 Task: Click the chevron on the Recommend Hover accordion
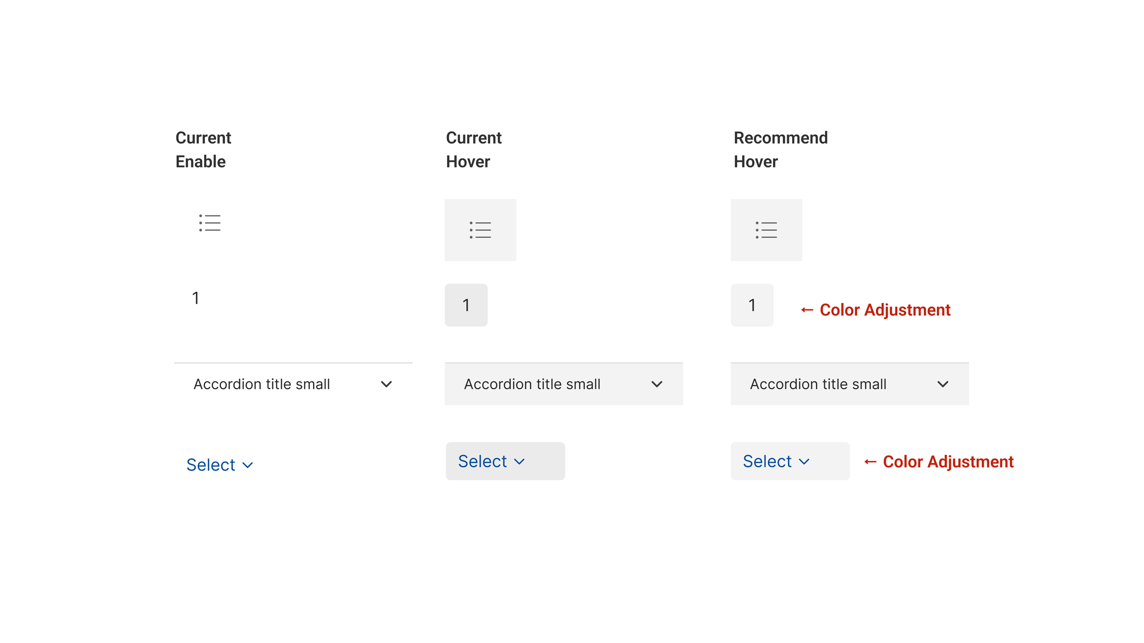[x=943, y=384]
